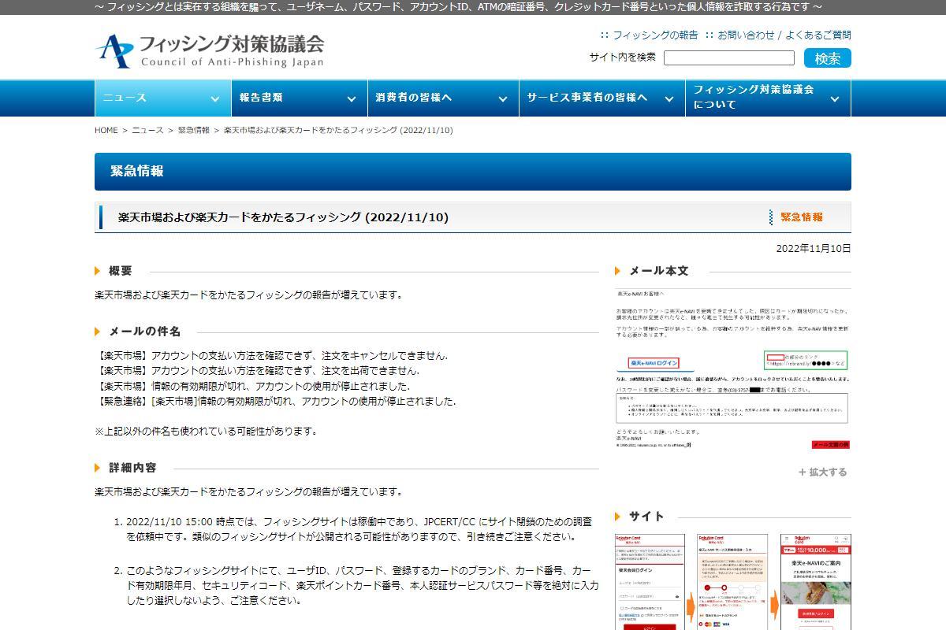Open the 報告書類 navigation menu
Viewport: 946px width, 630px height.
(299, 98)
